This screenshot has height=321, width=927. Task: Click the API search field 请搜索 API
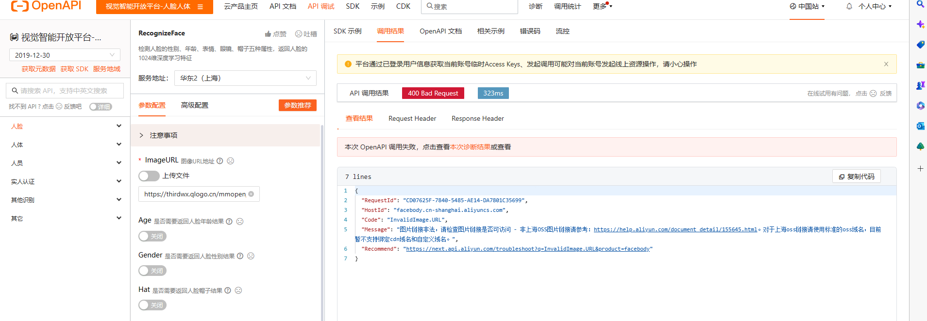(x=65, y=91)
